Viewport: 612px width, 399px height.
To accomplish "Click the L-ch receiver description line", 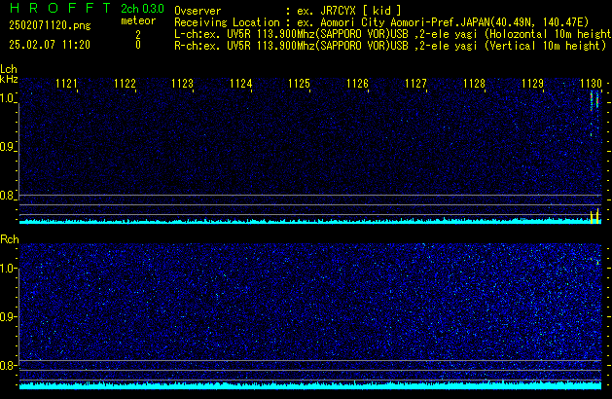I will click(393, 34).
